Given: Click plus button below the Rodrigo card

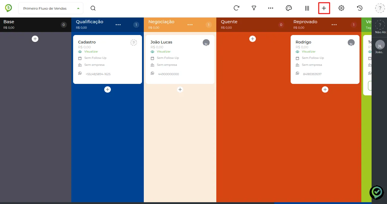Looking at the screenshot, I should 325,89.
